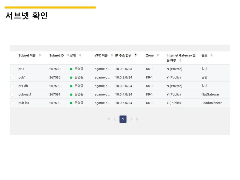This screenshot has height=180, width=240.
Task: Sort by Internet Gateway 전용 여부
Action: point(180,60)
